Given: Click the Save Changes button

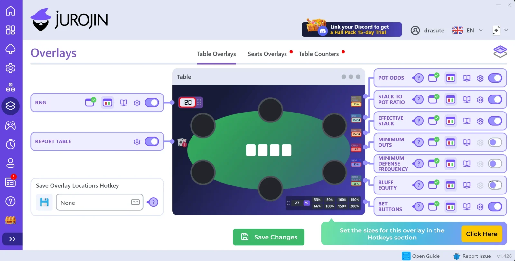Looking at the screenshot, I should coord(269,237).
